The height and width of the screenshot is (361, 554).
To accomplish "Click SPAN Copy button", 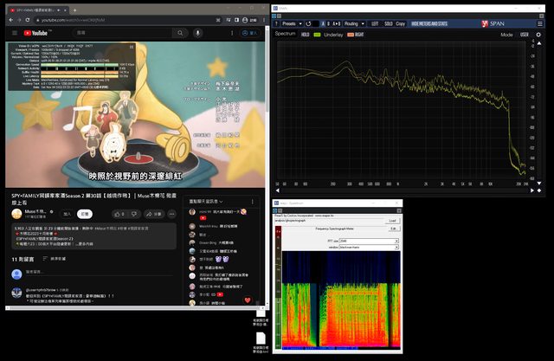I will [400, 23].
